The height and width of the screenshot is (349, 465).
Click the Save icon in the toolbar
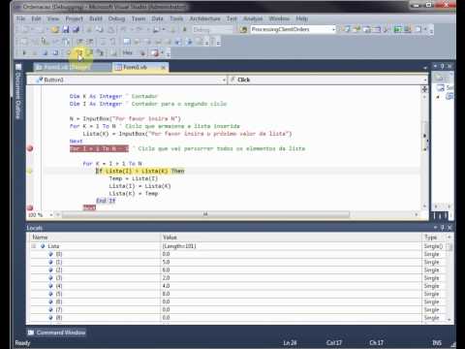pyautogui.click(x=66, y=30)
